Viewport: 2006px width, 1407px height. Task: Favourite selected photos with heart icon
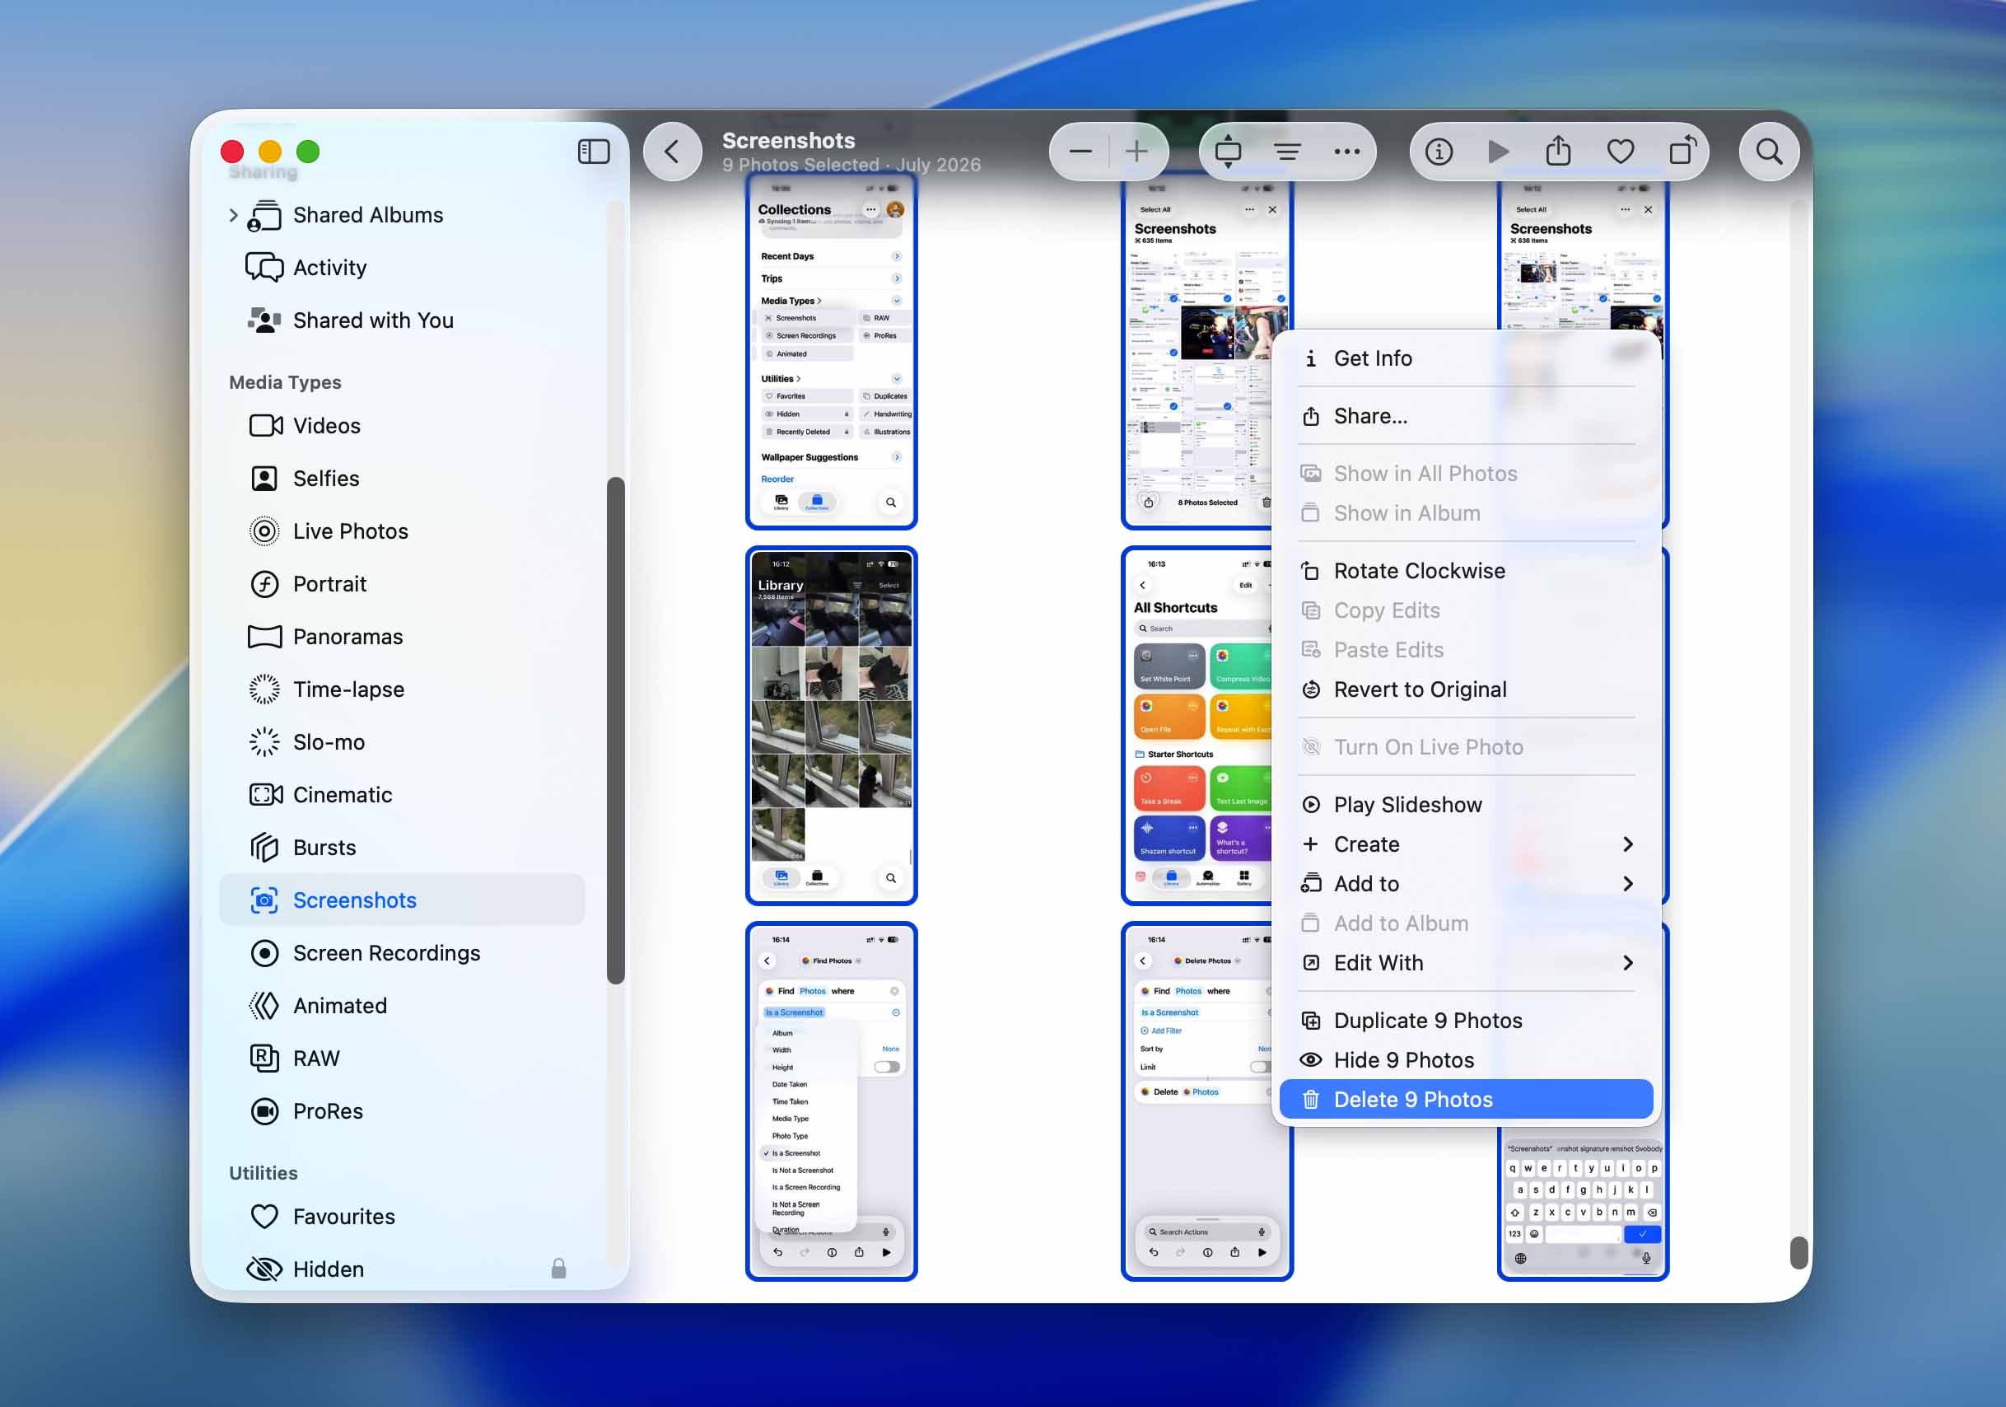(x=1620, y=152)
